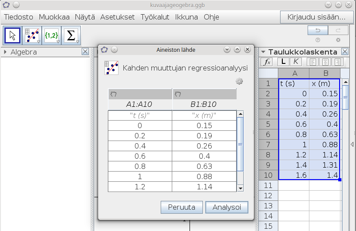
Task: Click the Analysoi button
Action: point(226,207)
